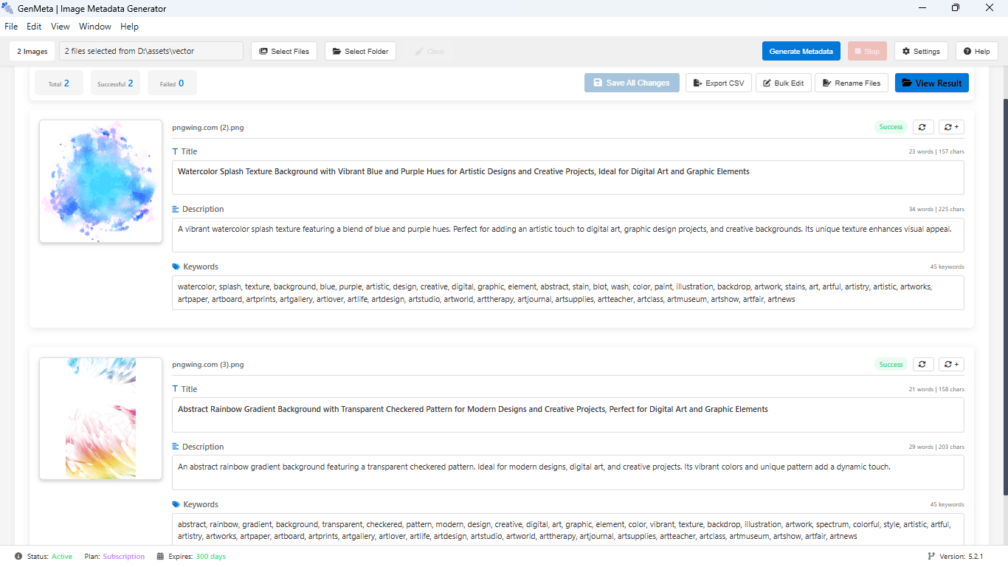Image resolution: width=1008 pixels, height=567 pixels.
Task: Open Settings with the gear button
Action: coord(920,51)
